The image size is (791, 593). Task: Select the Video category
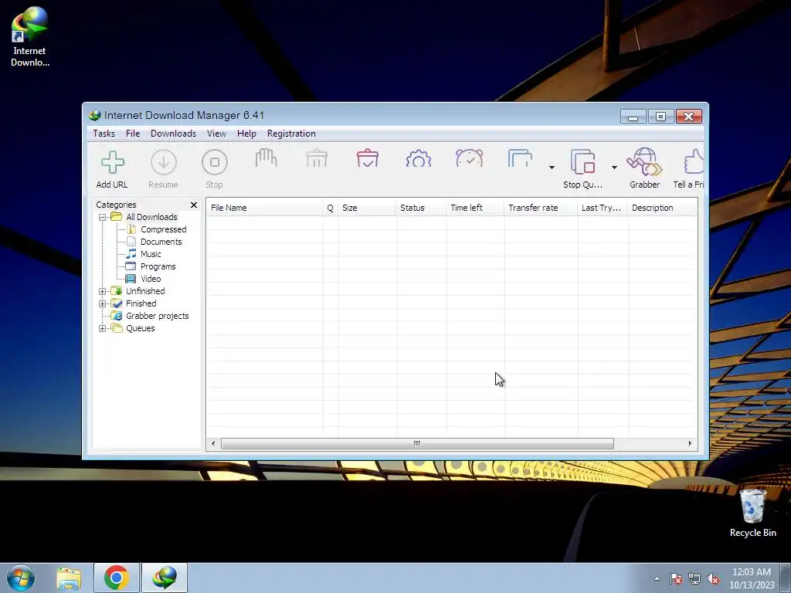click(x=151, y=279)
